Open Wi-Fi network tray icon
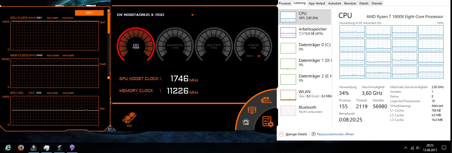The height and width of the screenshot is (153, 452). coord(412,148)
